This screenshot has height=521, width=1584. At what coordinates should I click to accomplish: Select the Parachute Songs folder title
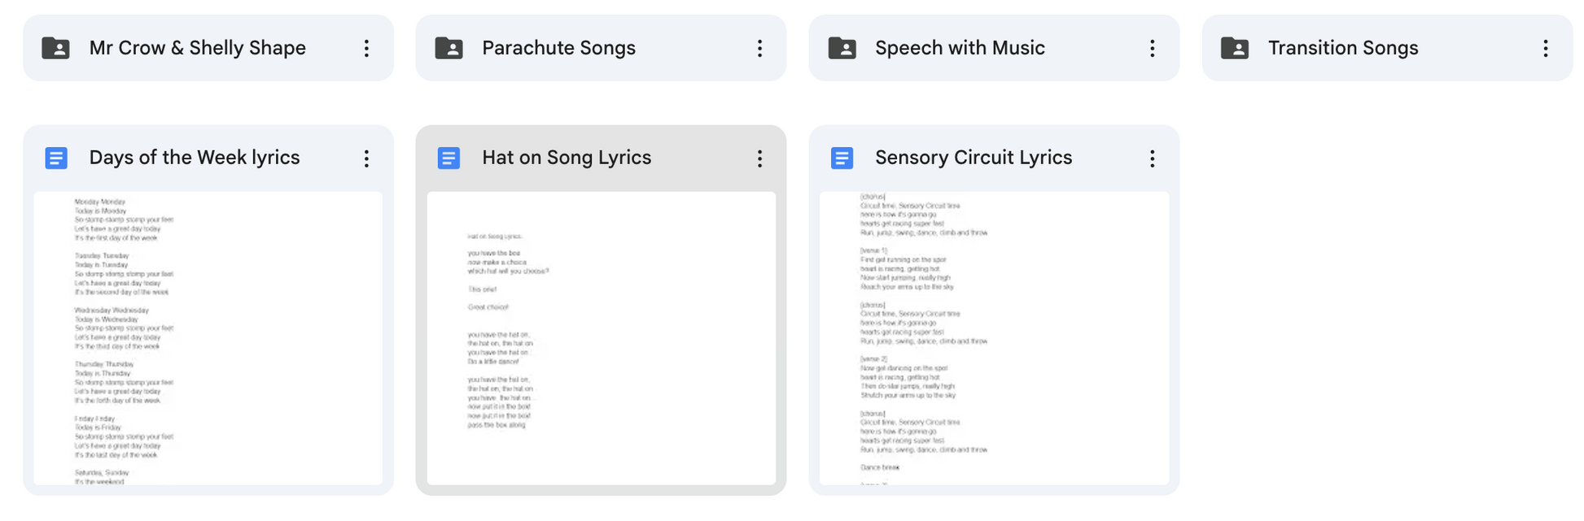click(x=558, y=48)
